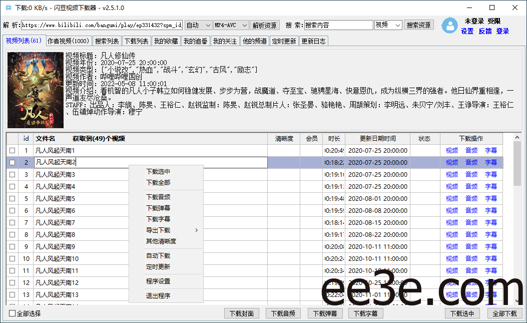Check the checkbox for 凡人风起天南10
Image resolution: width=527 pixels, height=323 pixels.
point(13,258)
